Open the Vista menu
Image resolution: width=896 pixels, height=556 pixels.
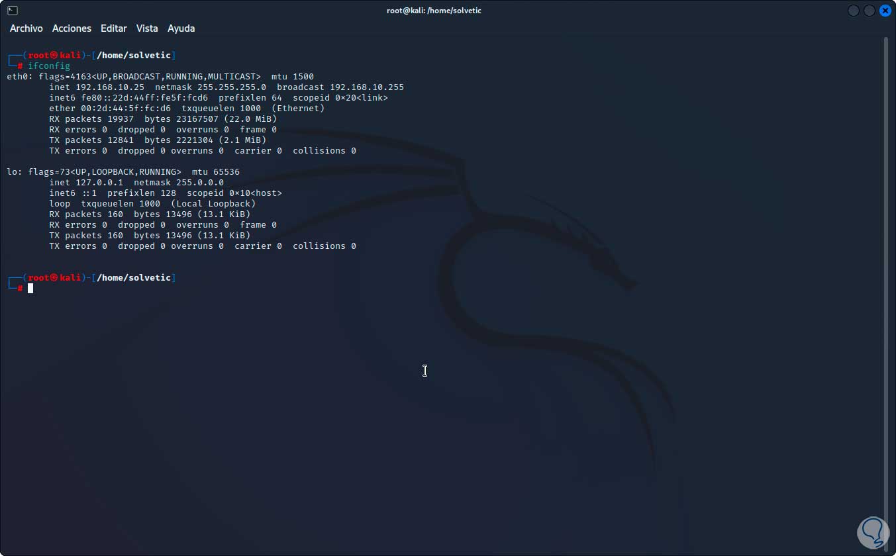coord(147,28)
